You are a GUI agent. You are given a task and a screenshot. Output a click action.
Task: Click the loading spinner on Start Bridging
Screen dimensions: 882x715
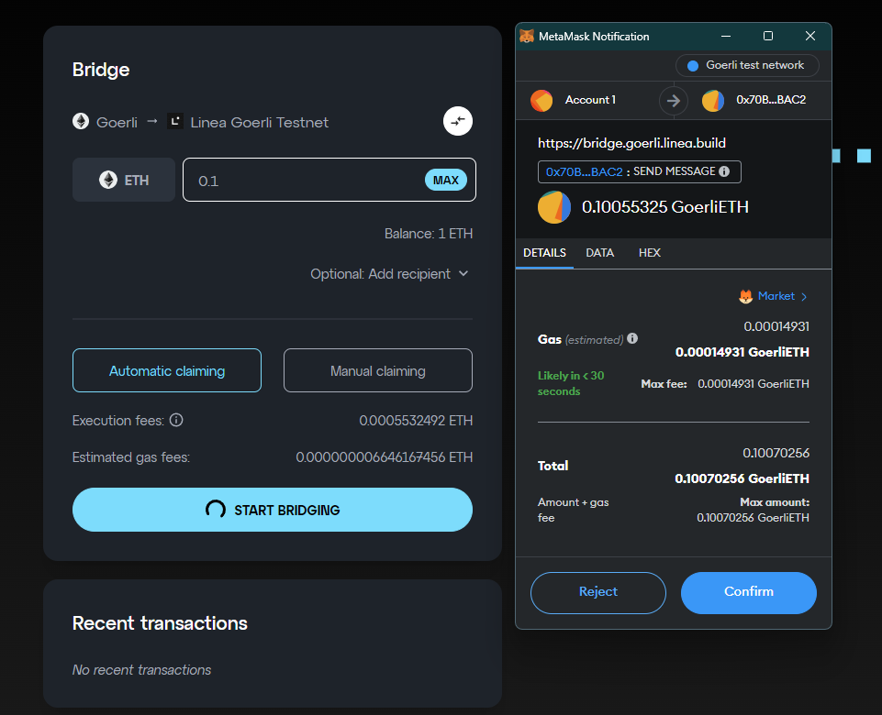[x=216, y=510]
